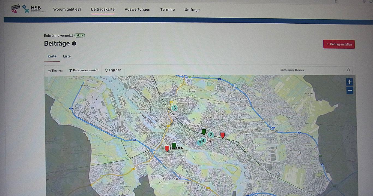
Task: Open the energie logo icon
Action: tap(16, 9)
